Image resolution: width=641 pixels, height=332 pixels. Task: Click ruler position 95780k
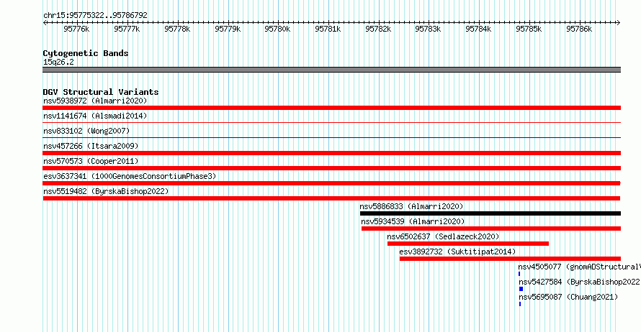[x=277, y=29]
